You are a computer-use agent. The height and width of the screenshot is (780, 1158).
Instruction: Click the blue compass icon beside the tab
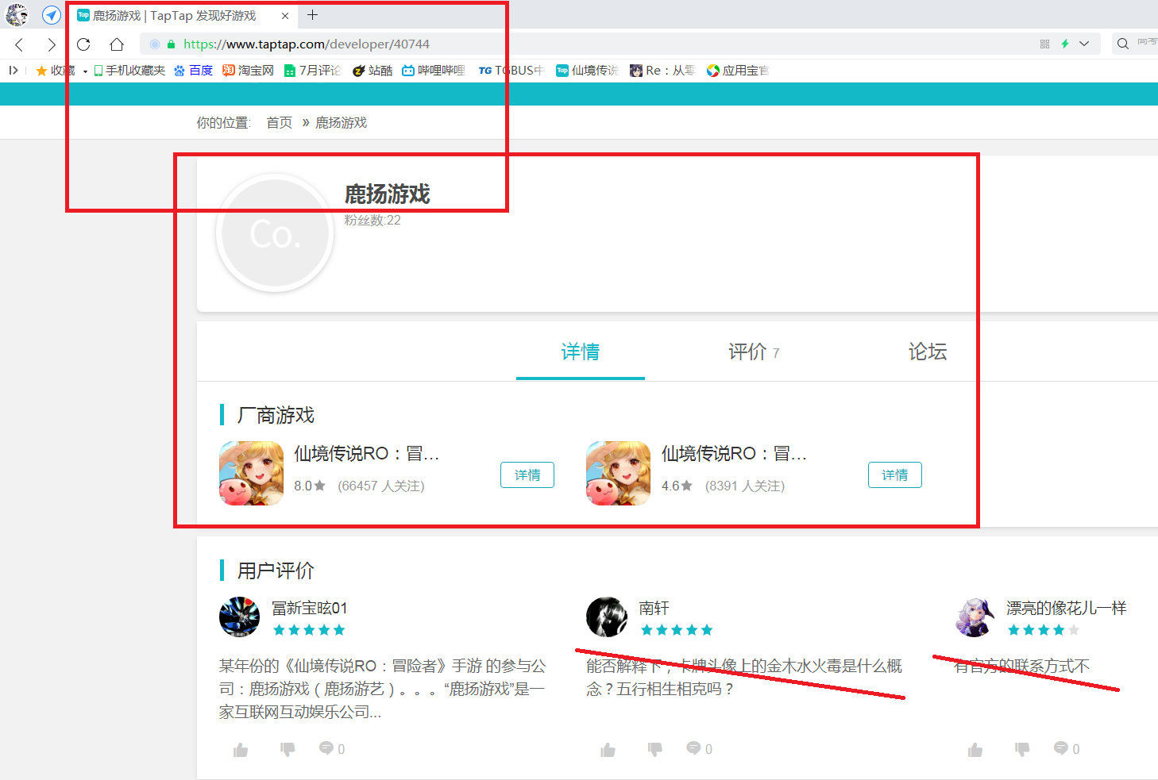[x=52, y=15]
